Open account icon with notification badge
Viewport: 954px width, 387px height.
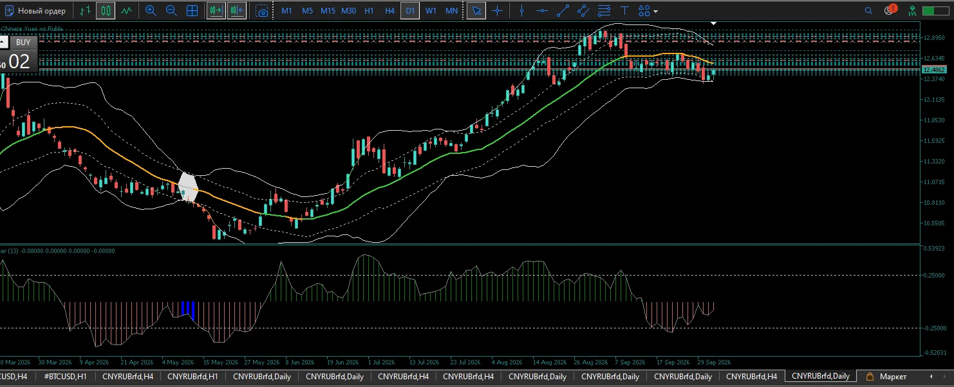point(890,10)
